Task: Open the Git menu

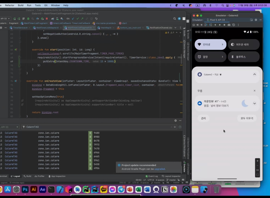Action: pos(46,5)
